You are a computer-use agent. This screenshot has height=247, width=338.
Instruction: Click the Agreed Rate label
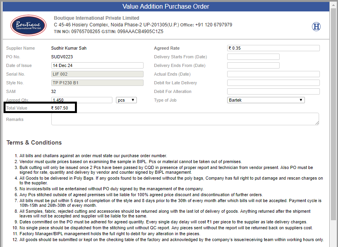(166, 48)
